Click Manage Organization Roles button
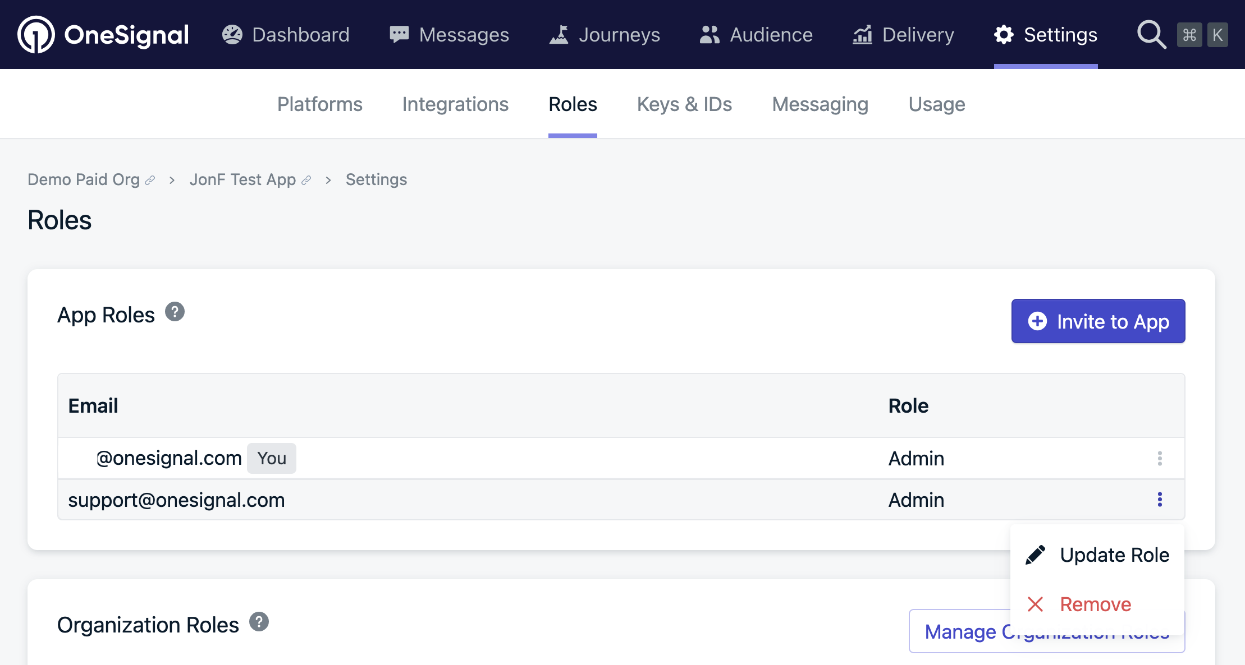Screen dimensions: 1245x665 [960, 632]
